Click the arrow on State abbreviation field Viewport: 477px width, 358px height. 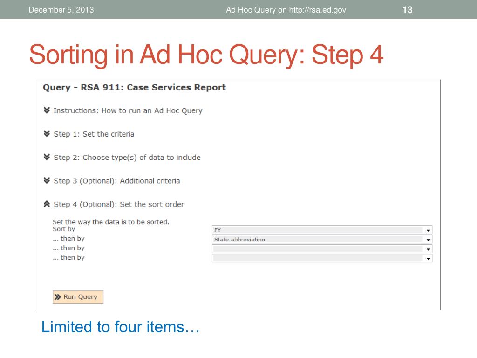click(428, 240)
